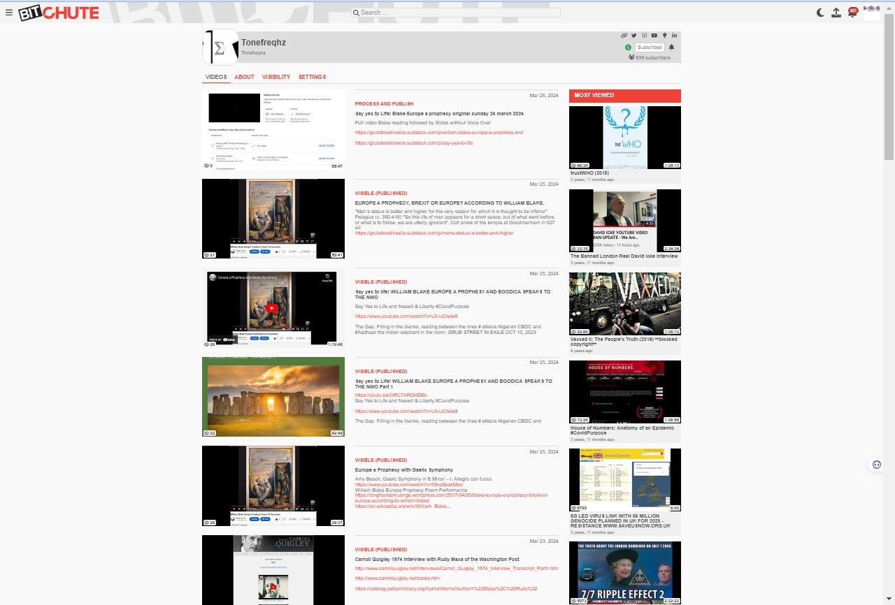Open Vaxxed II thumbnail
The image size is (895, 605).
[x=624, y=304]
